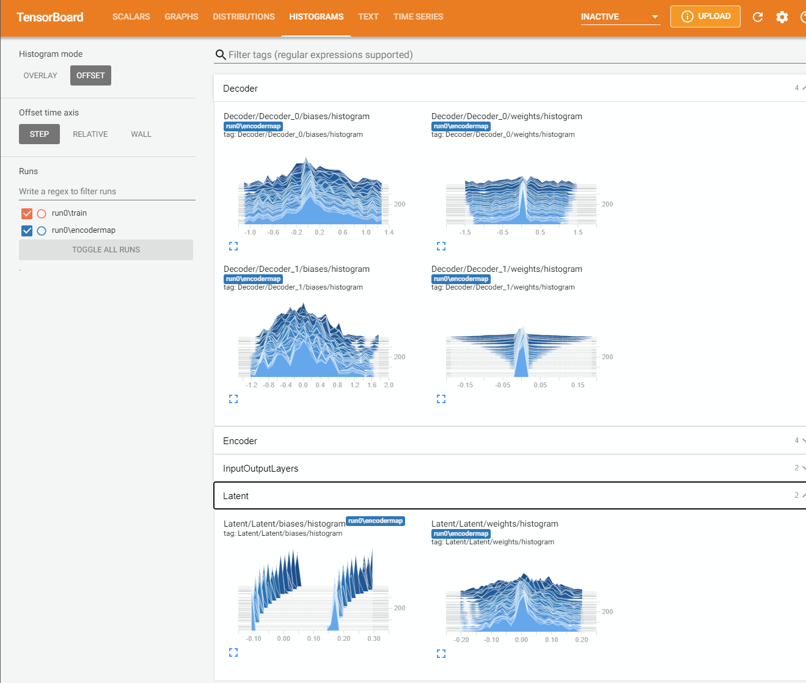This screenshot has height=683, width=806.
Task: Uncheck the run0\train run checkbox
Action: [x=27, y=213]
